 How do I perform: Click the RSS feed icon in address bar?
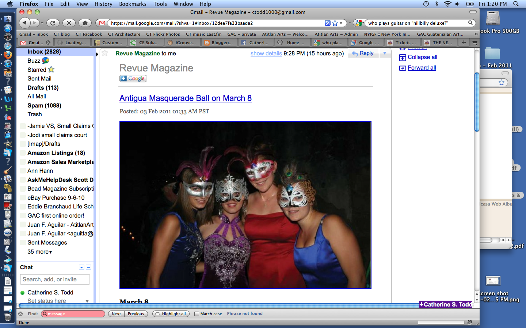click(328, 23)
